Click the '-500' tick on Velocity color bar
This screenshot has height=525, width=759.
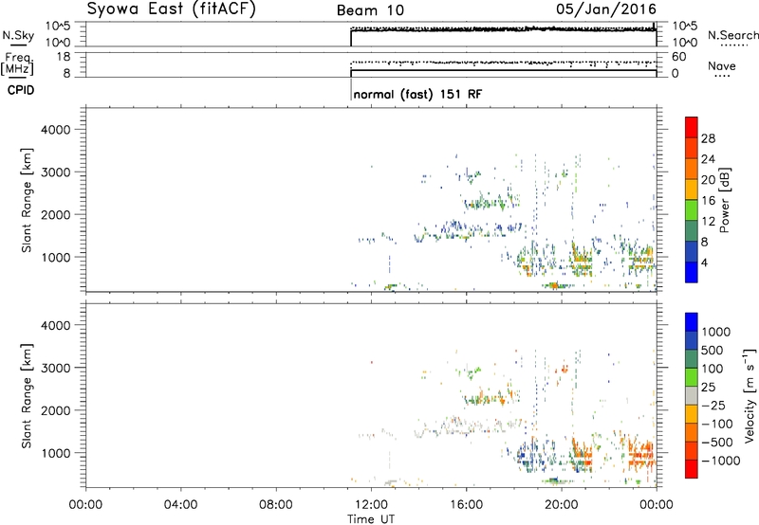[x=717, y=443]
